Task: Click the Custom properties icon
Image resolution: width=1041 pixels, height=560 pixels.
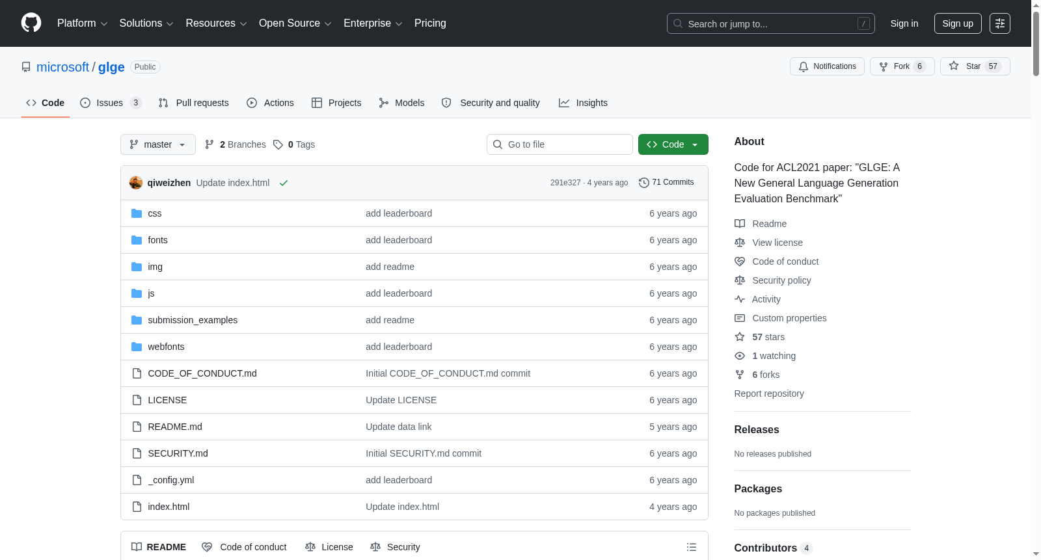Action: 740,318
